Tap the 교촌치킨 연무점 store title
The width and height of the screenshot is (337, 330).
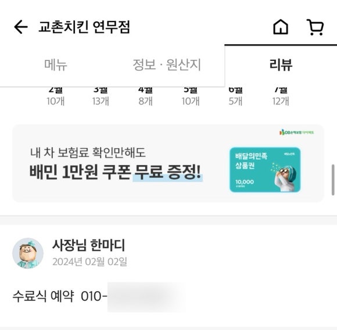click(84, 27)
